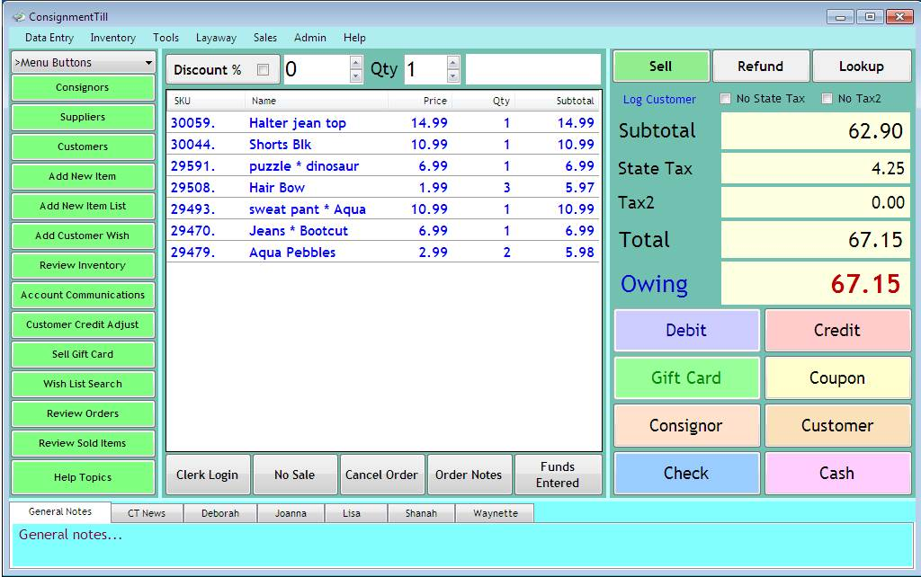Open the Layaway menu
Screen dimensions: 921x577
216,38
